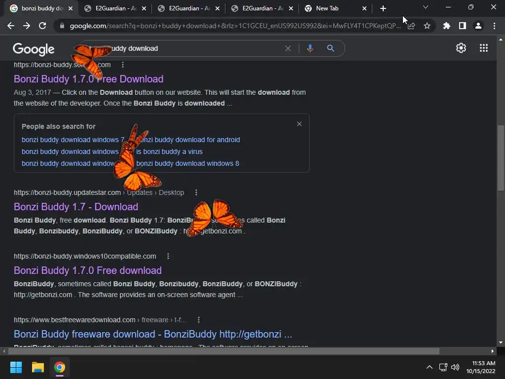Open the network status tray icon

click(443, 367)
